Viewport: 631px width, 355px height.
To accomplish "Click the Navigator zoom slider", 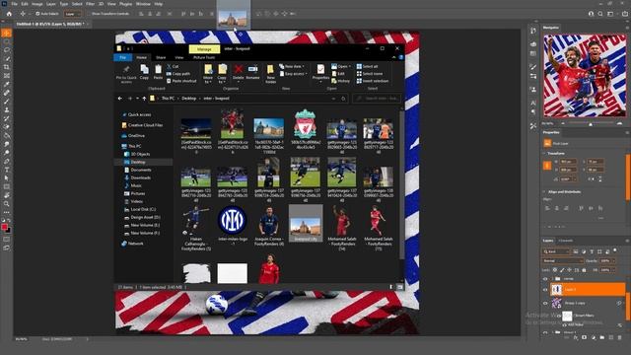I will [591, 123].
